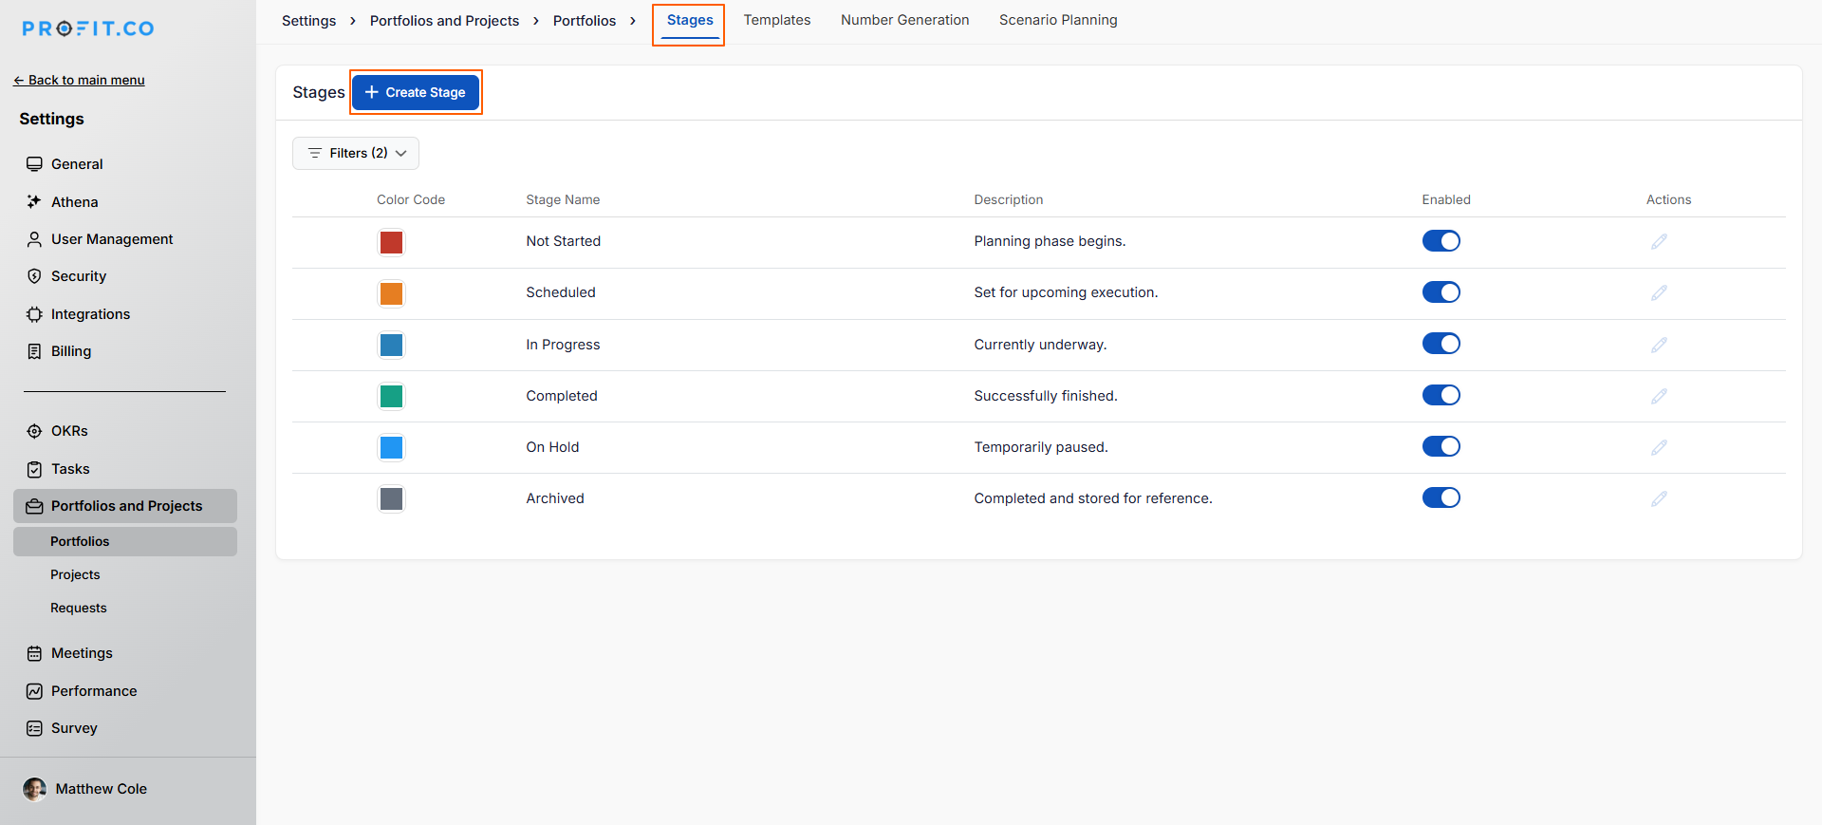Click the Create Stage button
Image resolution: width=1822 pixels, height=825 pixels.
coord(416,92)
